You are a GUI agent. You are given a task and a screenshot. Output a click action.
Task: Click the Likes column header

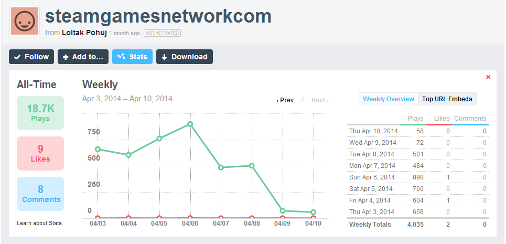pos(442,119)
